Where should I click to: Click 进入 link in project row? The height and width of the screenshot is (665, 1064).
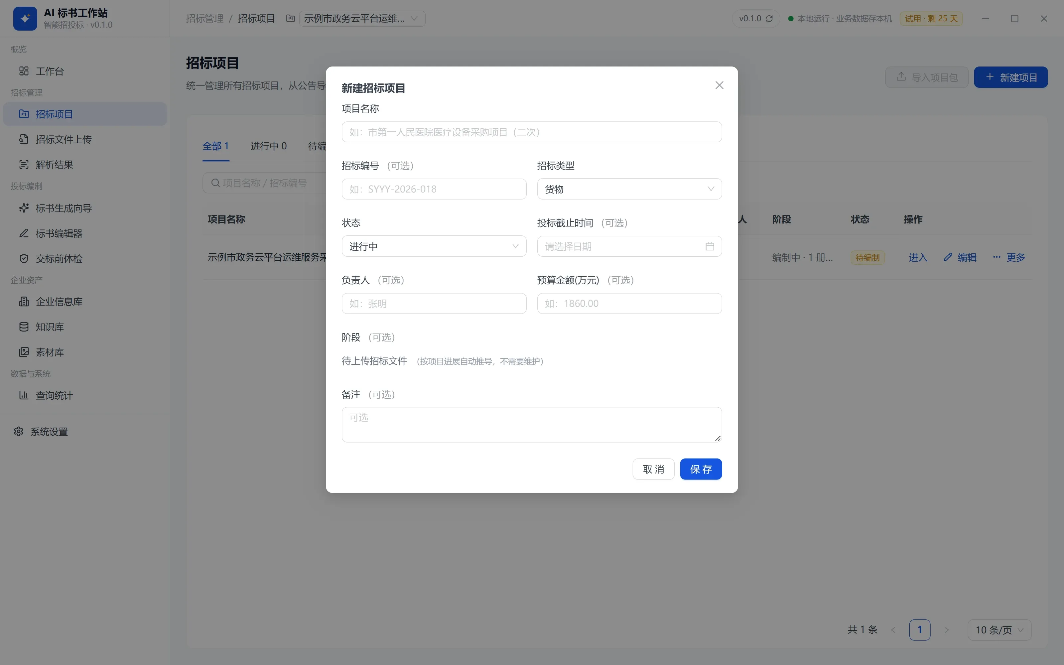tap(918, 257)
